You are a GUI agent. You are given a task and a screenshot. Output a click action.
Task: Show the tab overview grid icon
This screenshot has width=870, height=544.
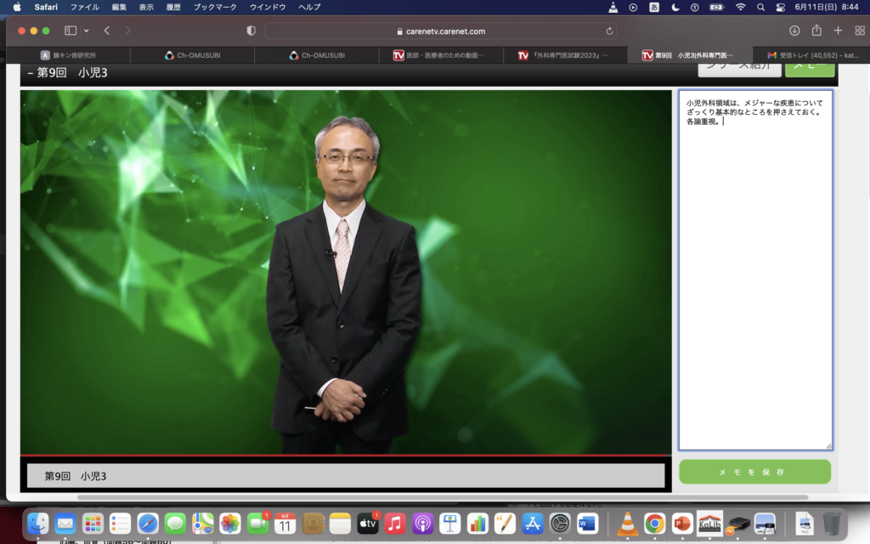(859, 31)
